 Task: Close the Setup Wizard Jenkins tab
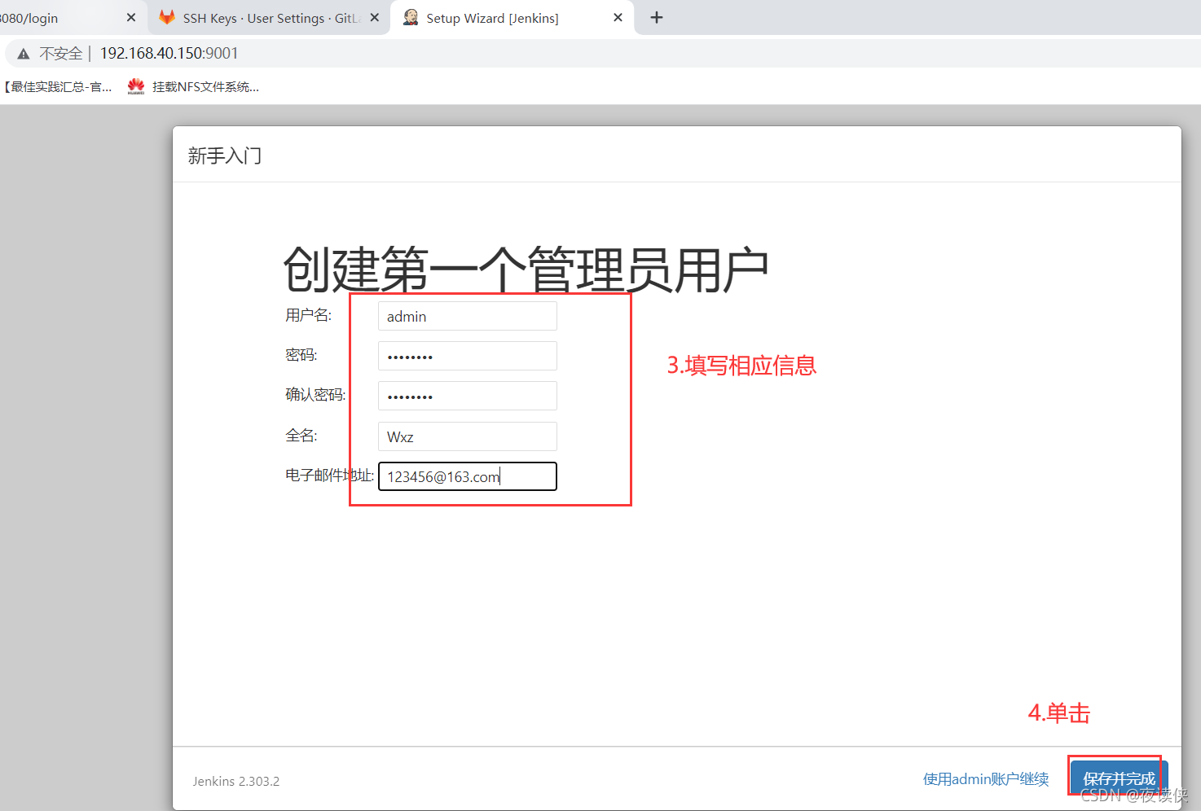pyautogui.click(x=618, y=17)
